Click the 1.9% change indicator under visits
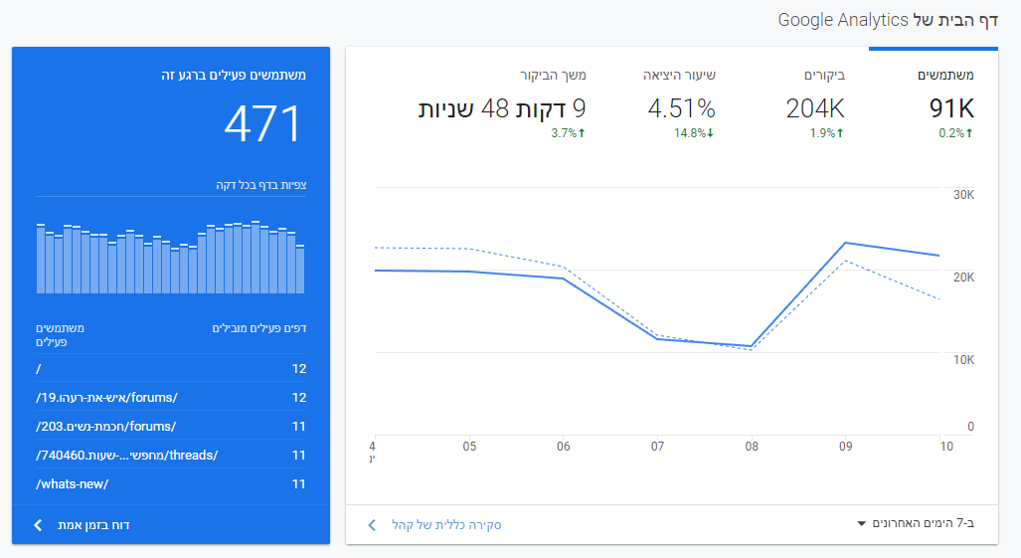This screenshot has height=558, width=1021. (x=826, y=133)
